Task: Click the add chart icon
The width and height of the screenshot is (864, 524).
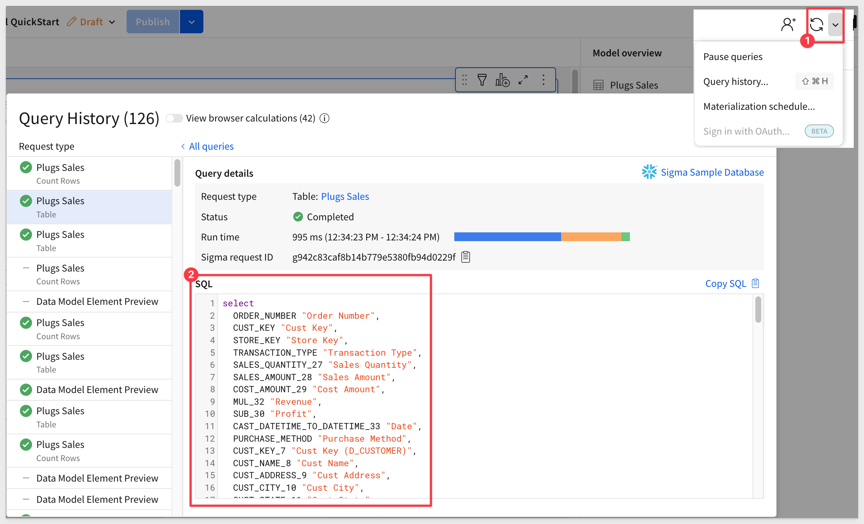Action: point(502,80)
